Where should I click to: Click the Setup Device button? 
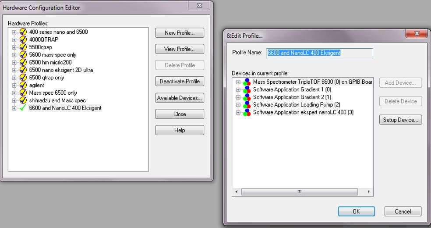400,120
